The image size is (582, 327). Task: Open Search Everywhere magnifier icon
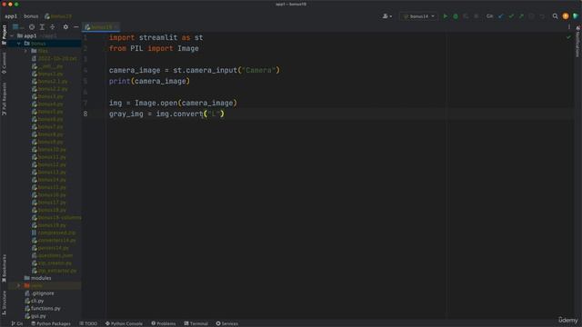click(x=555, y=16)
